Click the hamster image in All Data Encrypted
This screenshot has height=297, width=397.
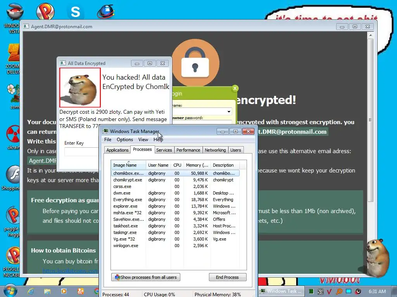click(x=80, y=87)
